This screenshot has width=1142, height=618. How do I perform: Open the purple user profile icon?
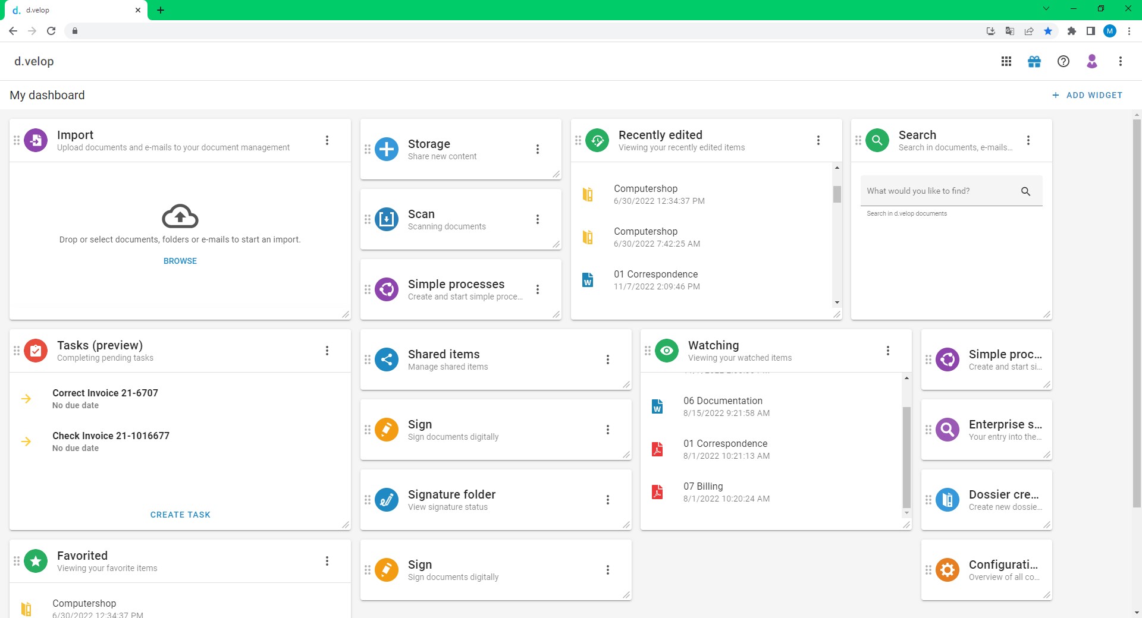[1092, 61]
